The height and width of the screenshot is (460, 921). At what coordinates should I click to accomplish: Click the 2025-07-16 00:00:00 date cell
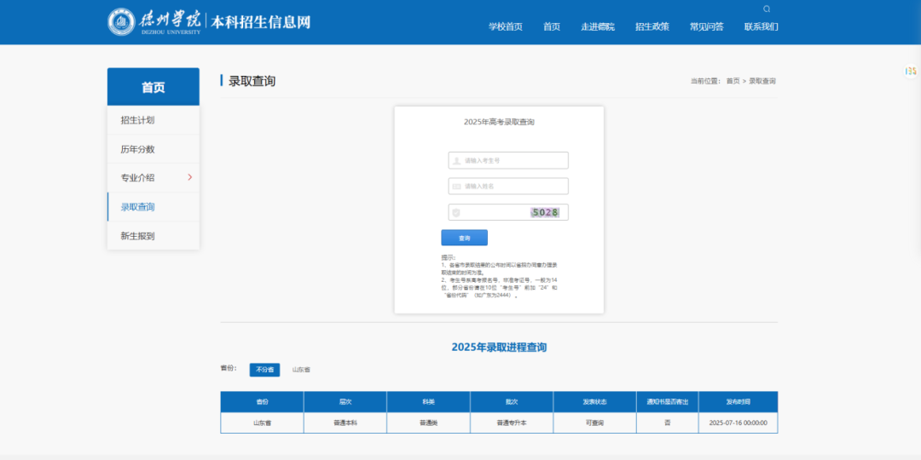pos(739,423)
